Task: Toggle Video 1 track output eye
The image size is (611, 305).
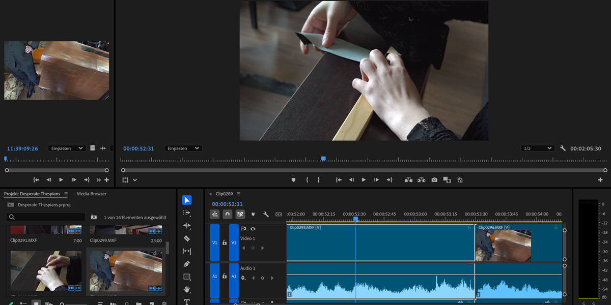Action: pyautogui.click(x=253, y=229)
